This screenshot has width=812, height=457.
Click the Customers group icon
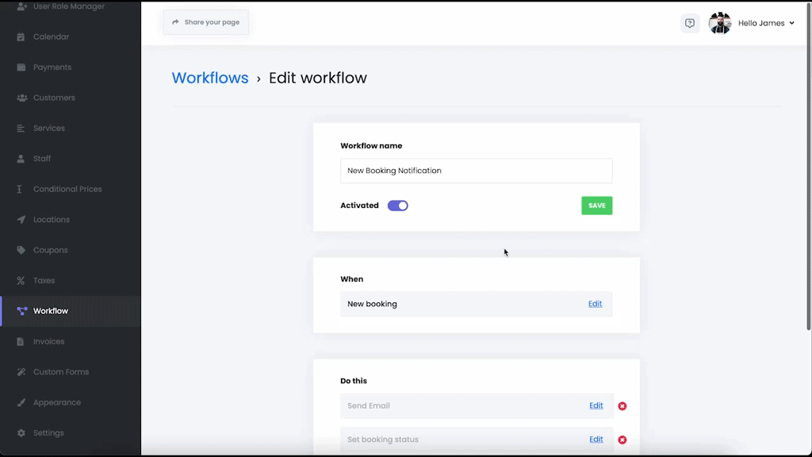(21, 98)
